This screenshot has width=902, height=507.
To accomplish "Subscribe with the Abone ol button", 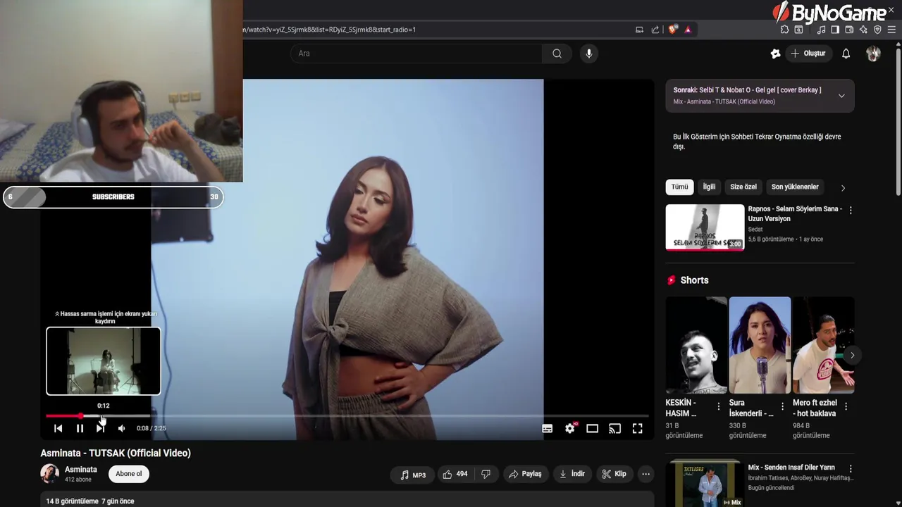I will tap(129, 474).
